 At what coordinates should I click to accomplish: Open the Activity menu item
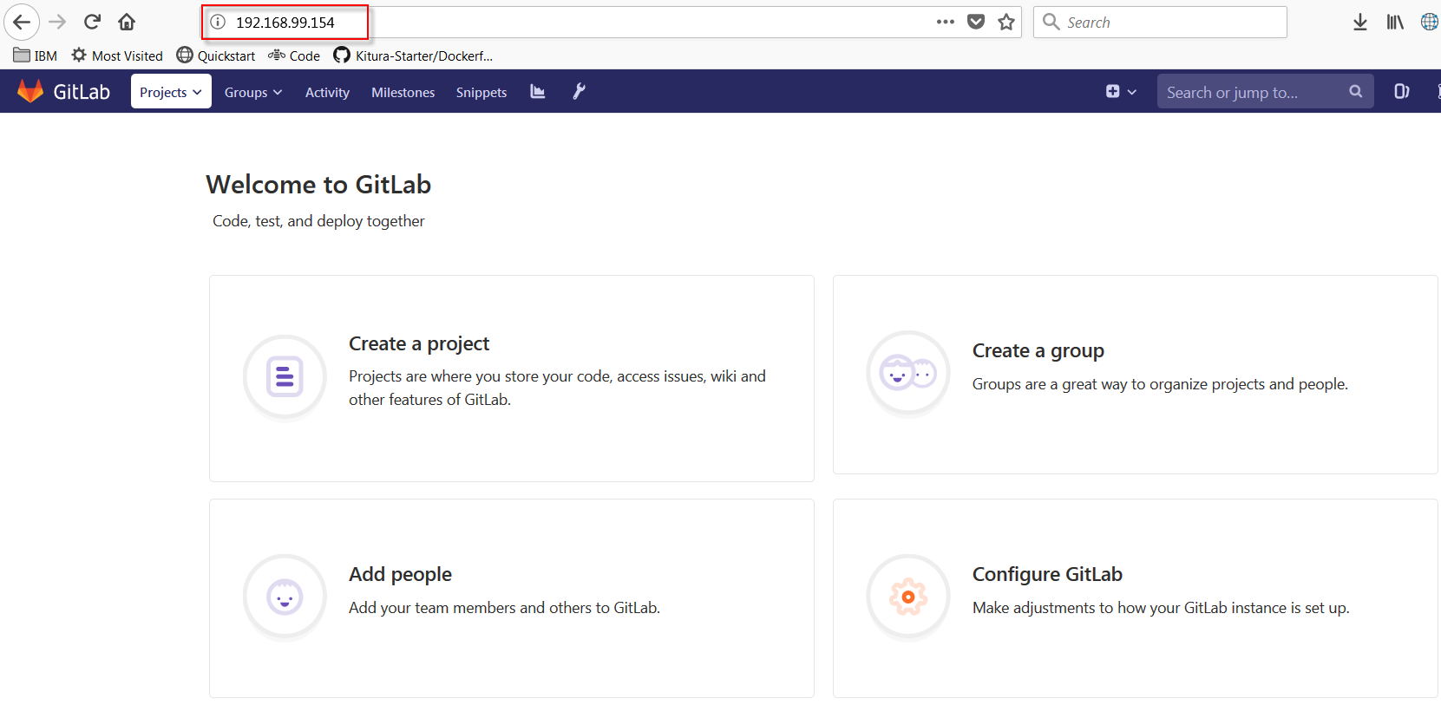327,92
